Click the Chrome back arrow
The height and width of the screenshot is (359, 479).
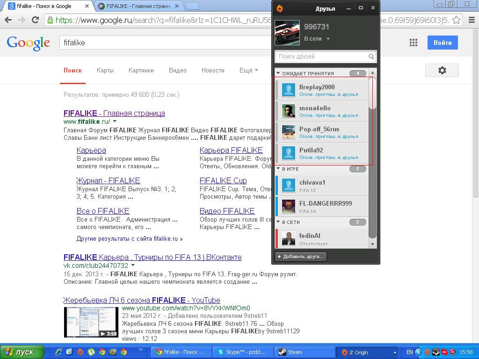8,20
